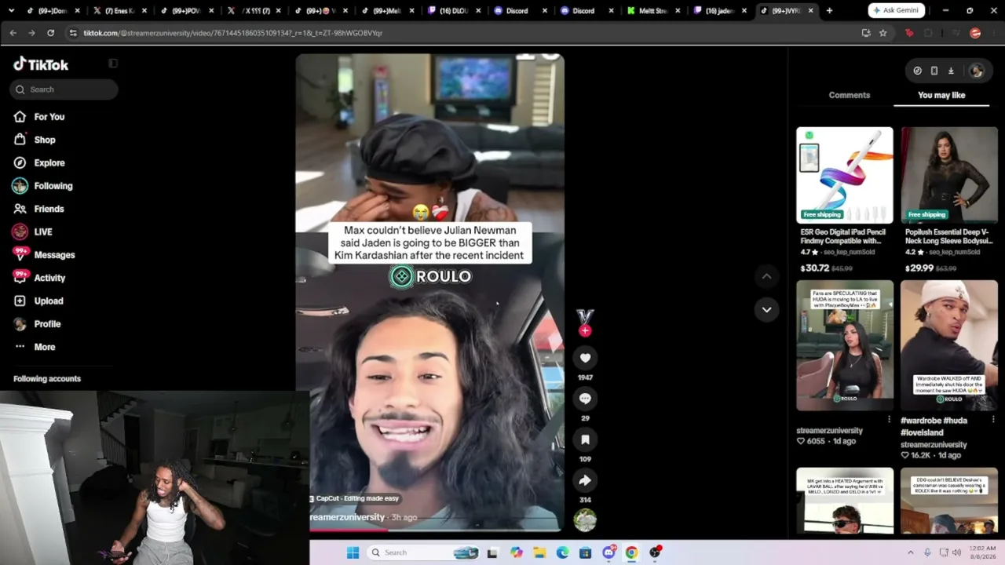Screen dimensions: 1005x565
Task: Click the browser address bar URL
Action: pos(232,33)
